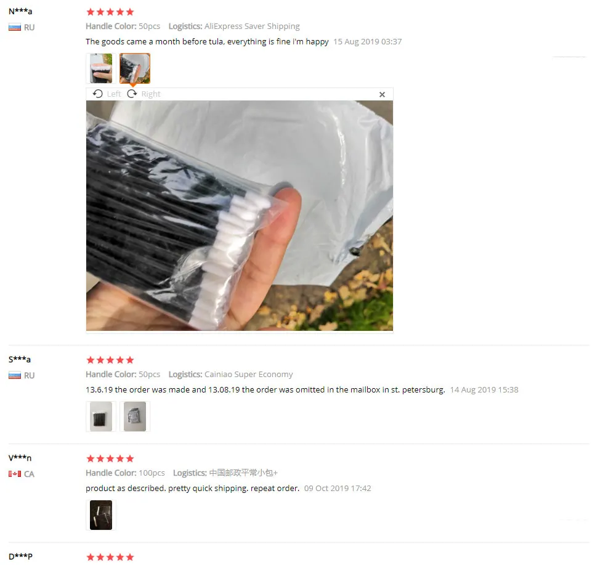Close the enlarged photo viewer
The width and height of the screenshot is (595, 565).
[x=382, y=94]
